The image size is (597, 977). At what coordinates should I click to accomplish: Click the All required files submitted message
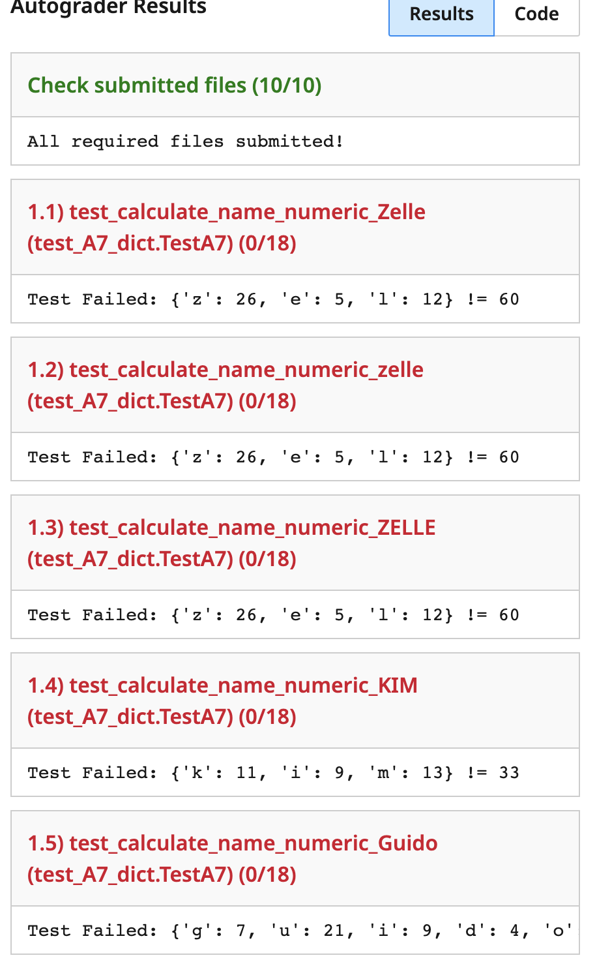tap(186, 141)
